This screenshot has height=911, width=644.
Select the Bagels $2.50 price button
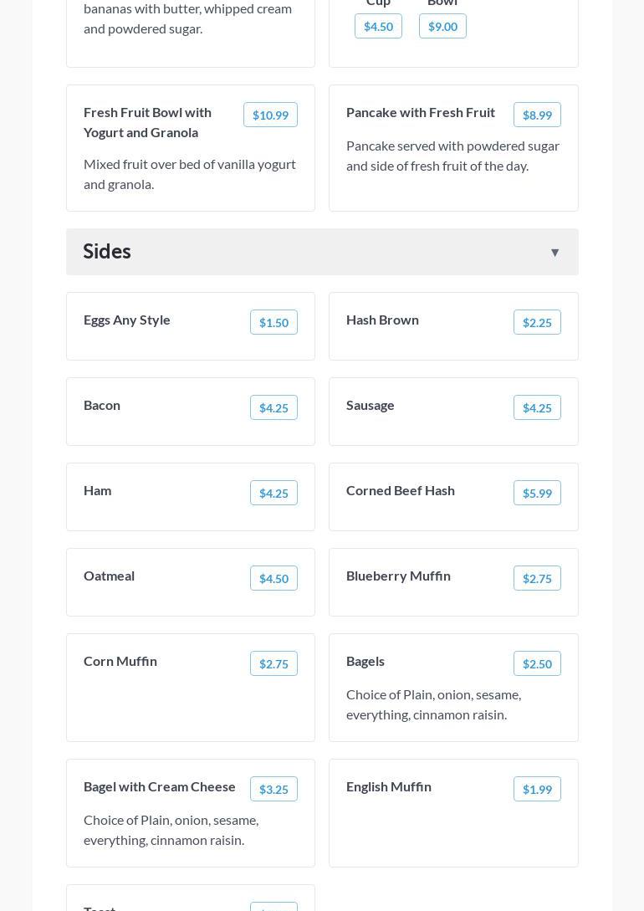[537, 664]
